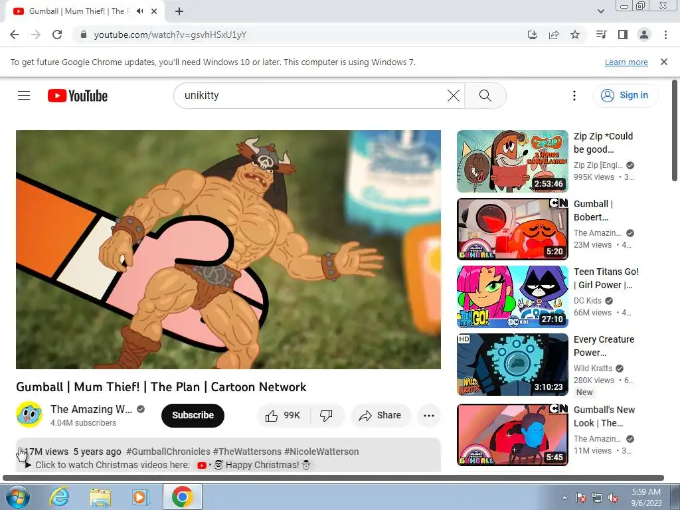Open Chrome's three-dot menu
680x510 pixels.
point(665,35)
